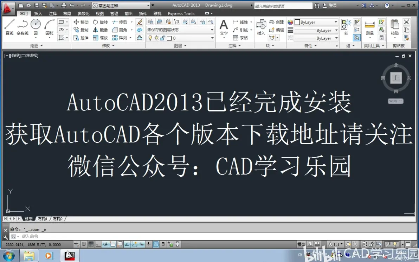Launch the 阵列 array command
The height and width of the screenshot is (262, 419).
click(x=120, y=38)
